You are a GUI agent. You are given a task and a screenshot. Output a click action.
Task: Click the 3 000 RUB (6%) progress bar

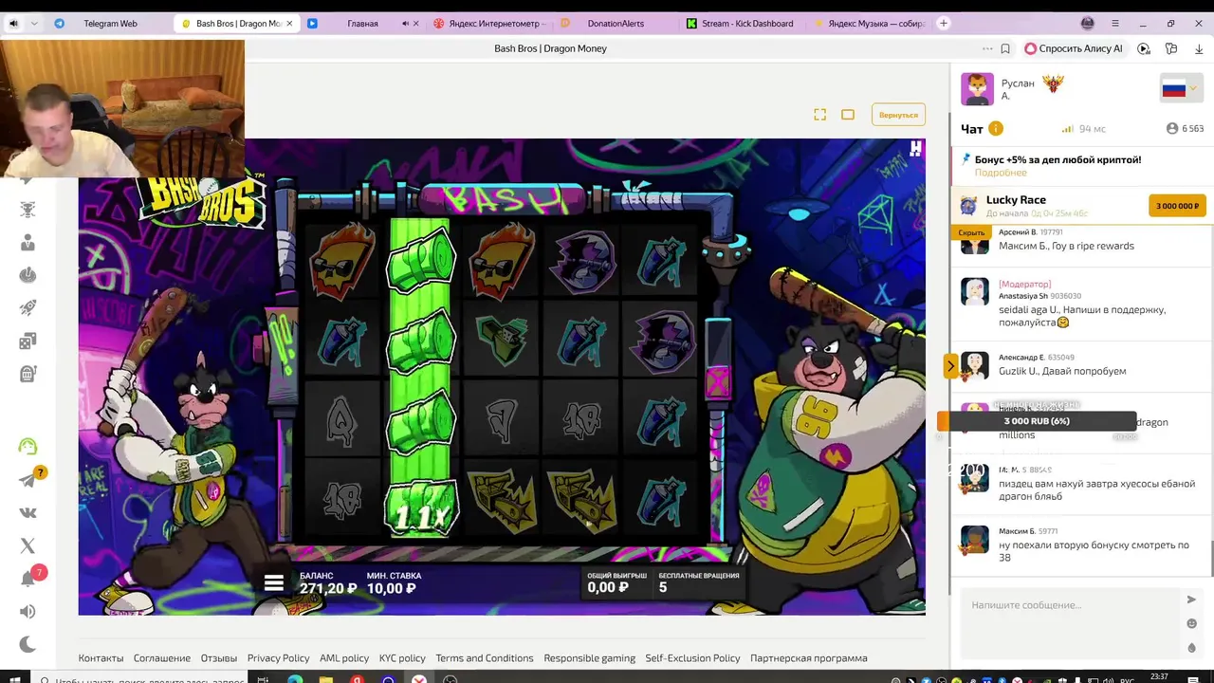(1037, 421)
